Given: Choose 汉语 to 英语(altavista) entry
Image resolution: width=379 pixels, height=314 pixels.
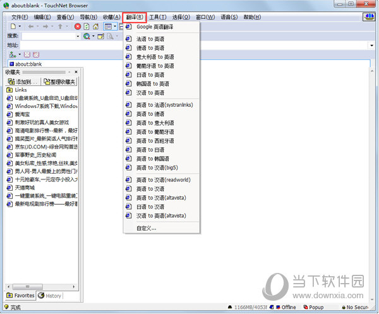Looking at the screenshot, I should 162,216.
